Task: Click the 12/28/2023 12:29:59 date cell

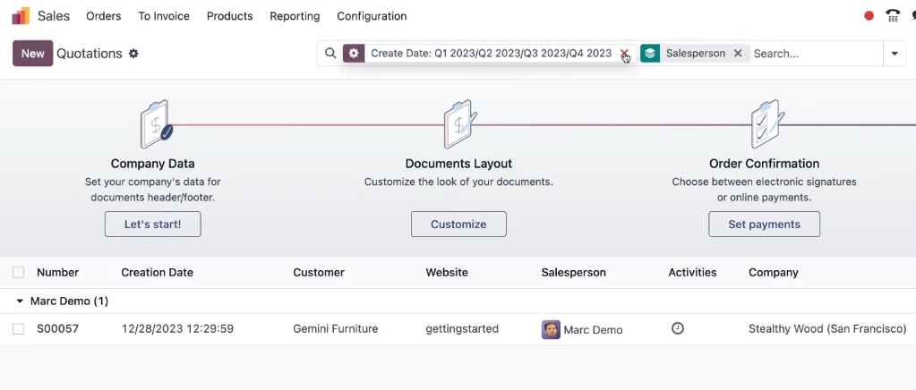Action: 177,329
